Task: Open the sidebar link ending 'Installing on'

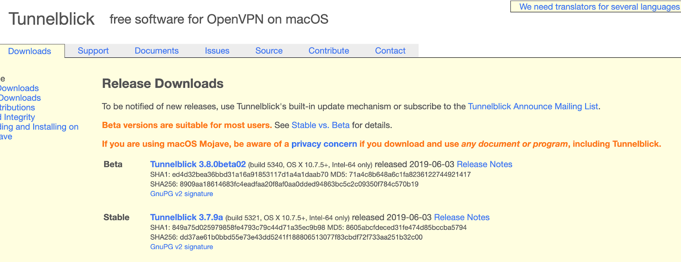Action: pos(40,127)
